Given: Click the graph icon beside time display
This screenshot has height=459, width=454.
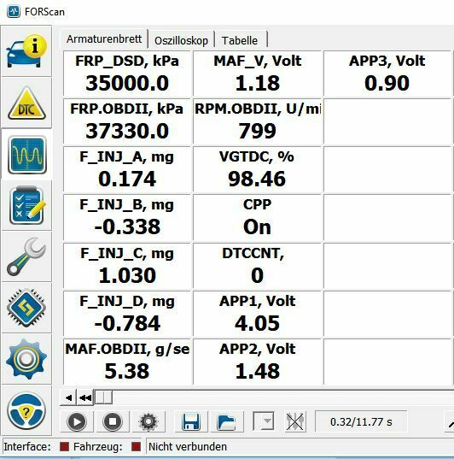Looking at the screenshot, I should point(450,421).
